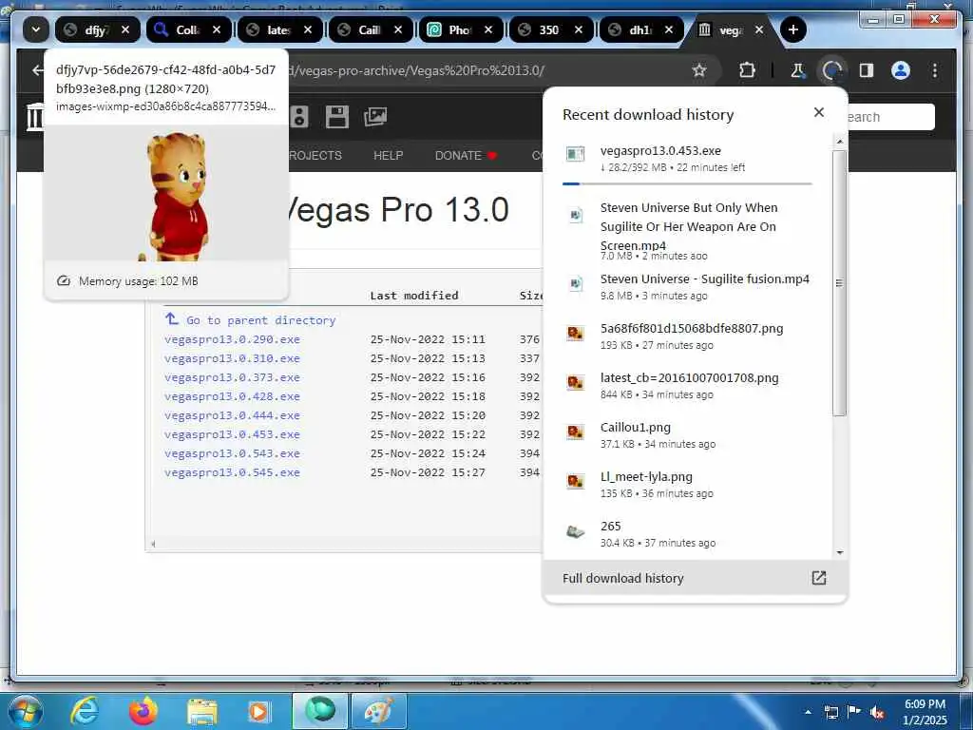Open the Chrome profile avatar
Viewport: 973px width, 730px height.
(901, 70)
